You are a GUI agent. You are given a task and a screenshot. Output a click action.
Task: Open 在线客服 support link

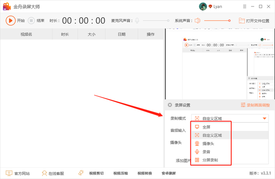56,173
